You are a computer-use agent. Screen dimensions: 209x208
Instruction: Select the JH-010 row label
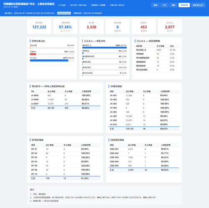tap(113, 124)
